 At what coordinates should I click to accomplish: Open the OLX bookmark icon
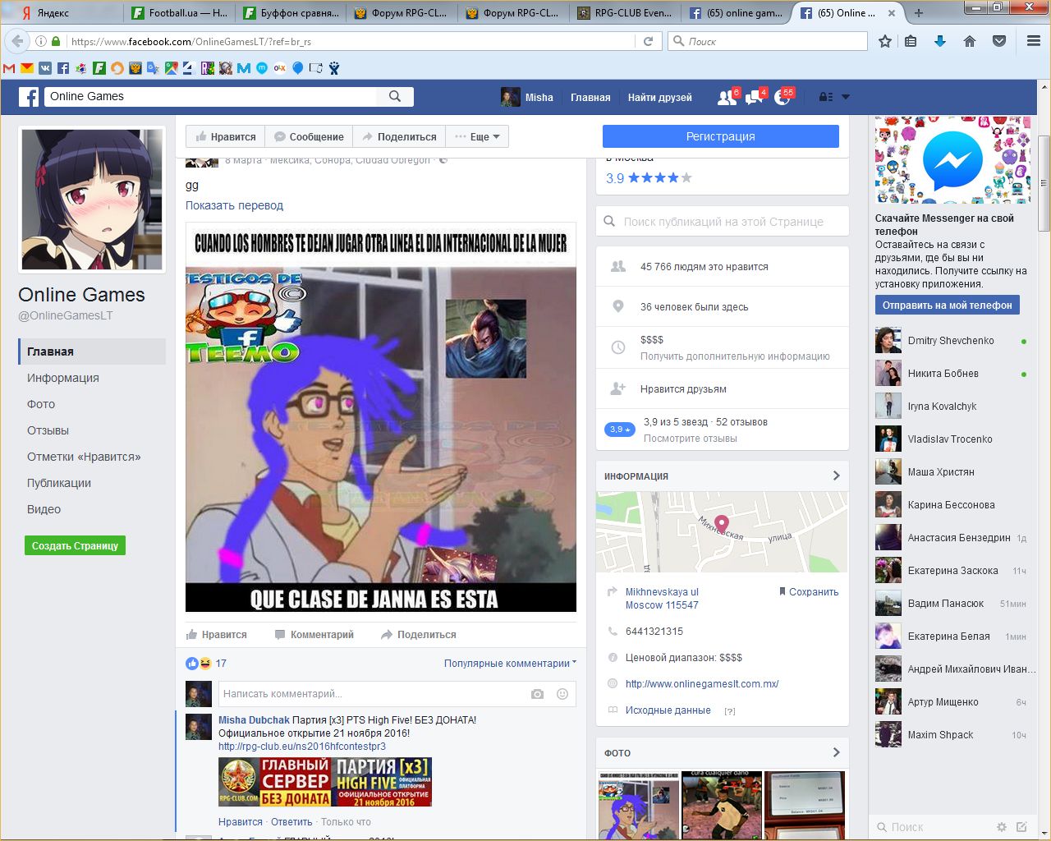pos(280,68)
